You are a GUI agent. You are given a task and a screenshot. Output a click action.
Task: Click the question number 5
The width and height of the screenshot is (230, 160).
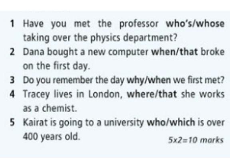(12, 123)
